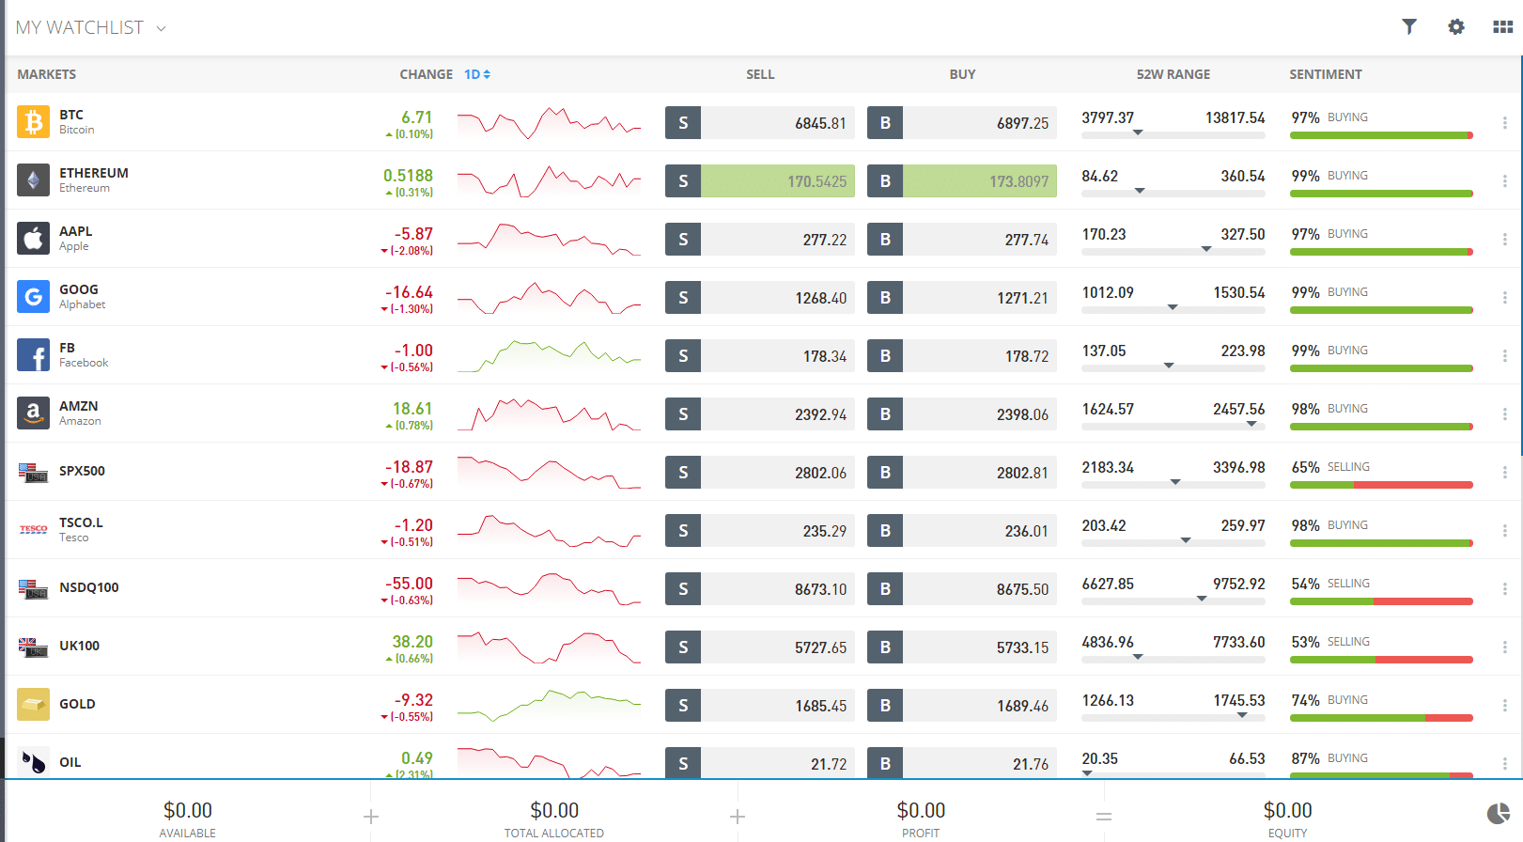Sell BTC at 6845.81
The width and height of the screenshot is (1523, 842).
pos(760,123)
